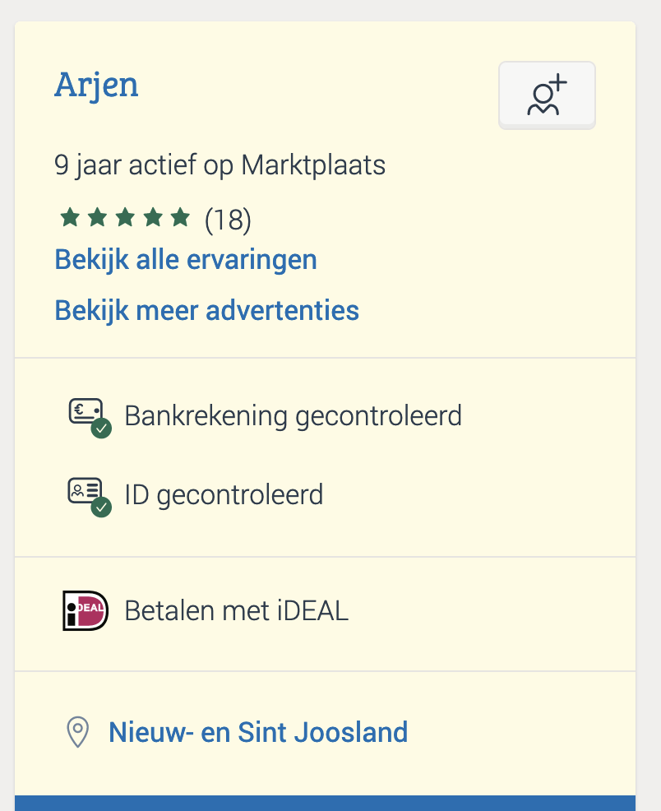Click green checkmark badge on ID icon
661x811 pixels.
point(102,507)
